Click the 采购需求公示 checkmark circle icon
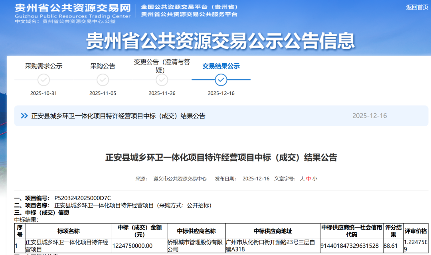The image size is (431, 255). coord(44,80)
